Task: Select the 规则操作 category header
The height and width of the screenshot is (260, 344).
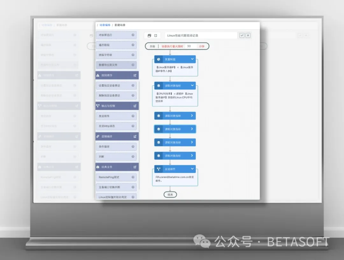Action: click(x=117, y=75)
